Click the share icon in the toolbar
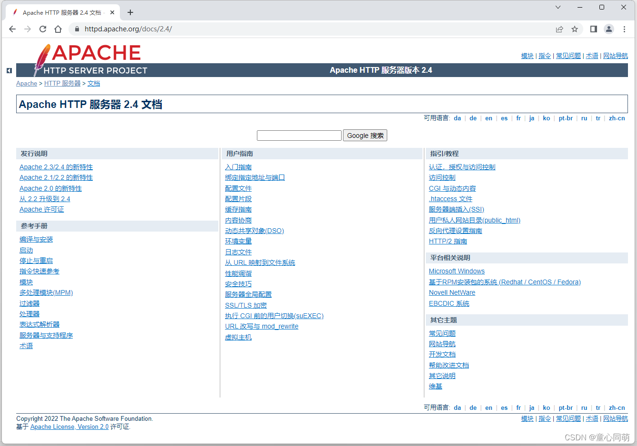Viewport: 637px width, 446px height. (559, 29)
